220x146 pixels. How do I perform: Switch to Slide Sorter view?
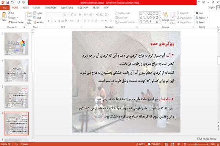173,144
